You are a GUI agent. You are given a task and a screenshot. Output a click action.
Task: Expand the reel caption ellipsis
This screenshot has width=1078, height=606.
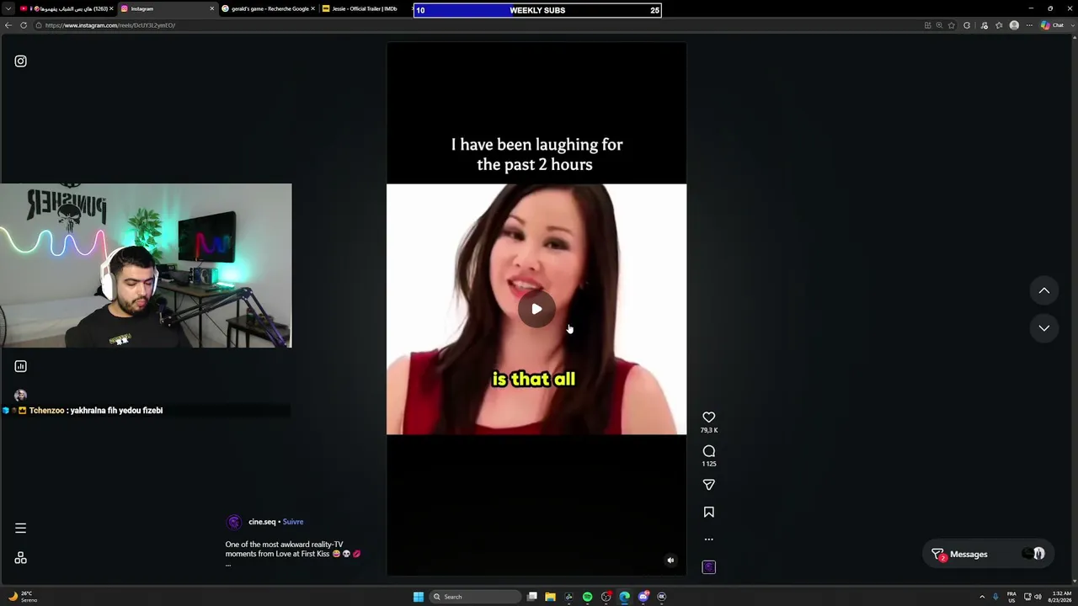click(227, 565)
